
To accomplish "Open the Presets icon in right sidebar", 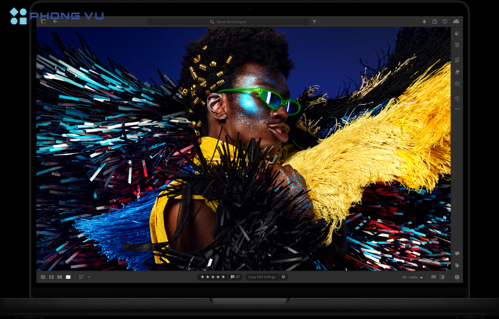I will [x=457, y=33].
